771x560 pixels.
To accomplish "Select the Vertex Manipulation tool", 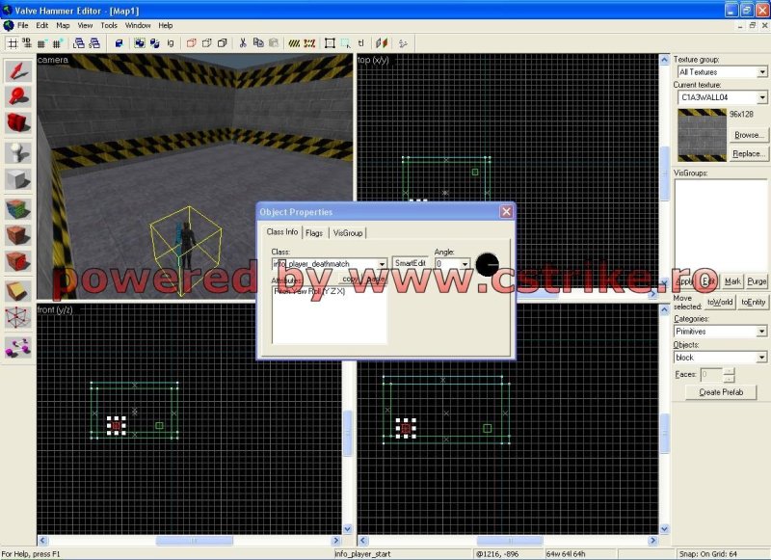I will click(x=18, y=318).
